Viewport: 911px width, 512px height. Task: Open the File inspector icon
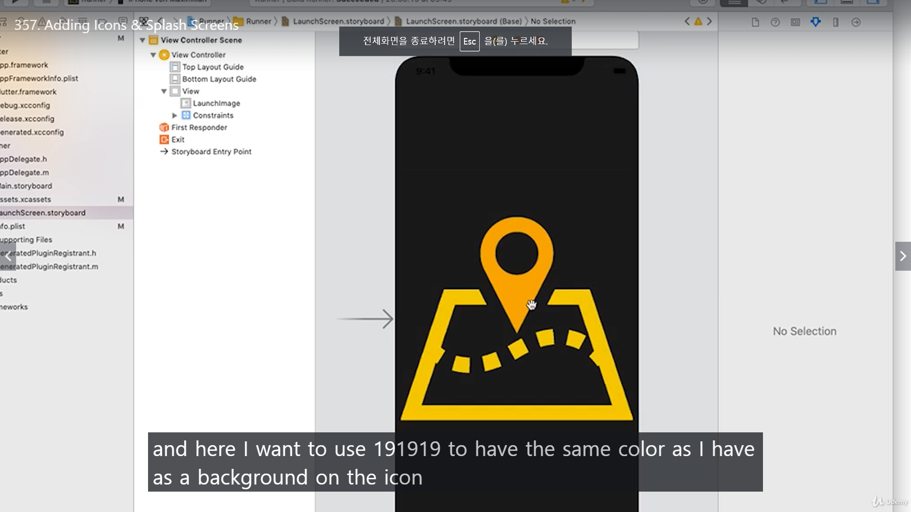pos(755,22)
